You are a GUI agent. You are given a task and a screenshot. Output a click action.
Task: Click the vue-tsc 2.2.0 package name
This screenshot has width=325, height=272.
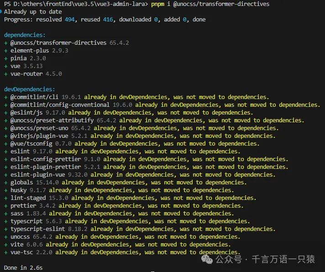(21, 252)
